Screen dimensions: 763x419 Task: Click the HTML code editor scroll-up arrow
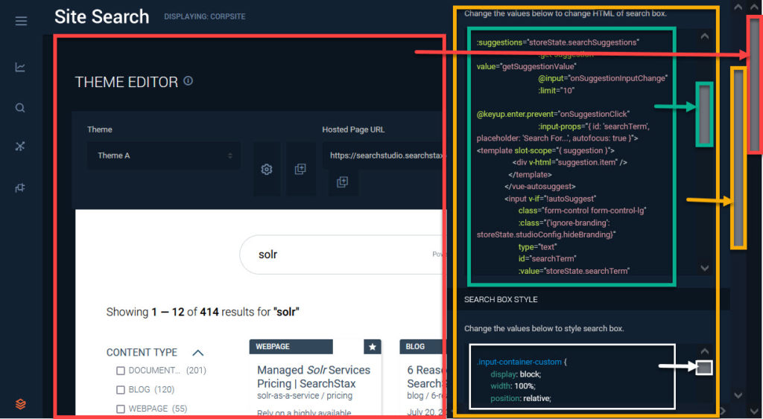[x=705, y=36]
